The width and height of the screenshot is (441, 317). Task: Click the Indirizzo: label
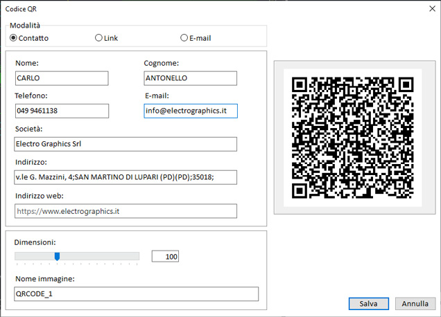pyautogui.click(x=31, y=162)
